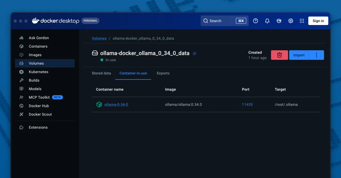Click the /root/.ollama target cell
The image size is (341, 178).
pos(286,104)
